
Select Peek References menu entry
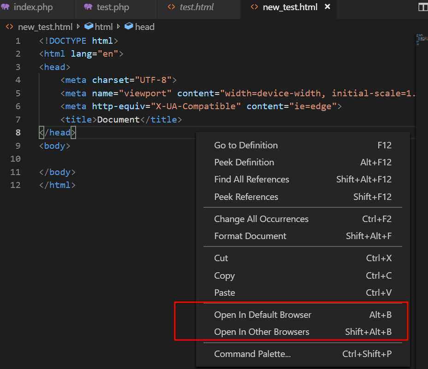point(303,197)
